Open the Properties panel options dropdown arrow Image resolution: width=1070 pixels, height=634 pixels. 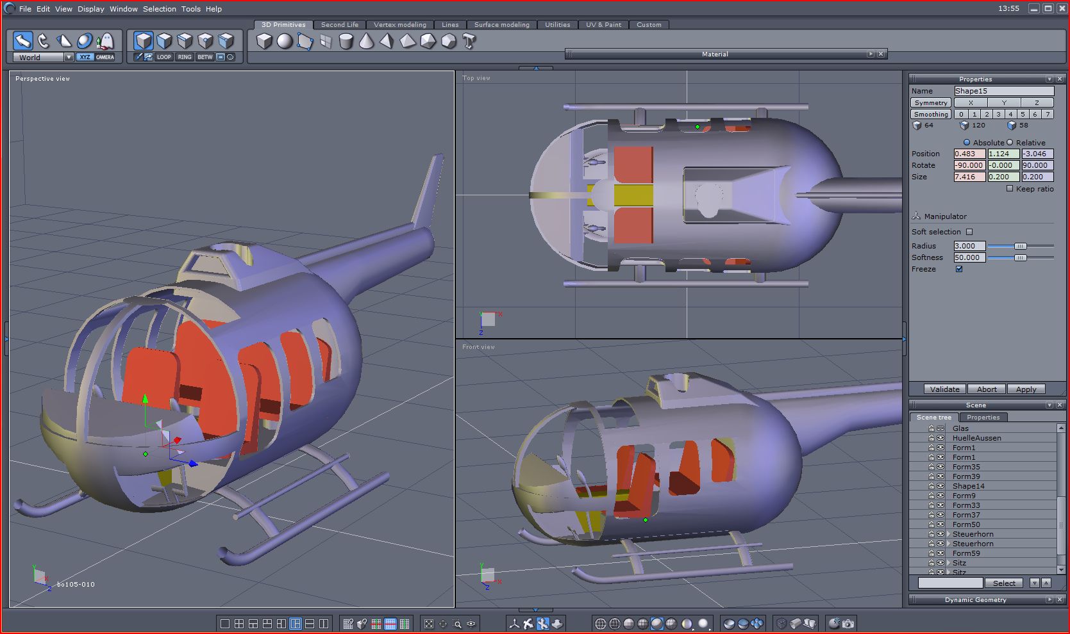coord(1049,79)
